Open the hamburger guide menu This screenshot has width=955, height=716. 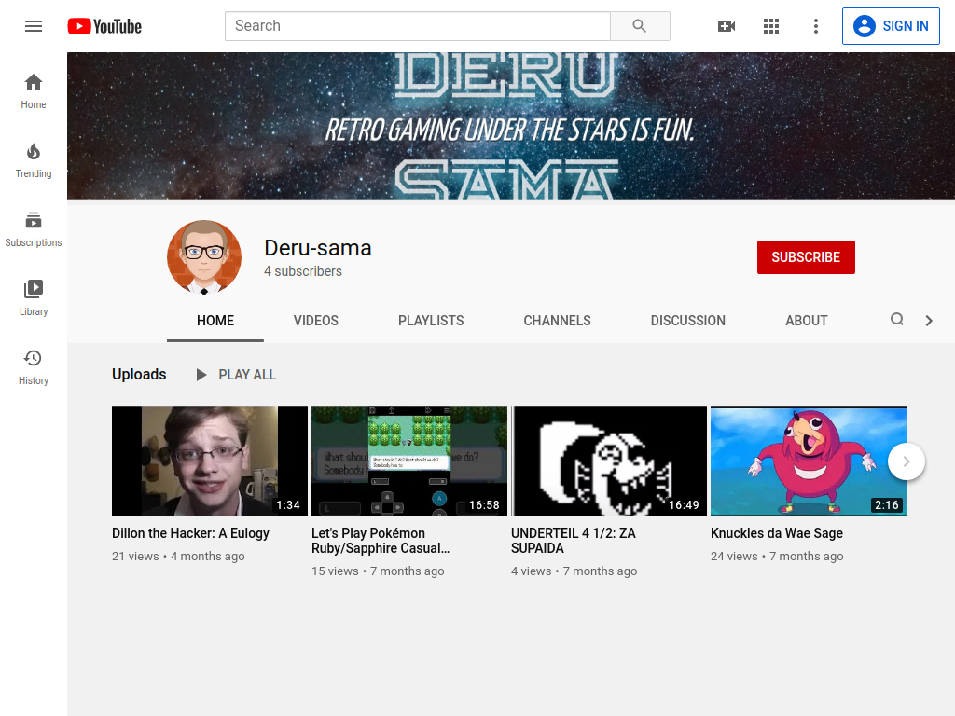pos(34,26)
